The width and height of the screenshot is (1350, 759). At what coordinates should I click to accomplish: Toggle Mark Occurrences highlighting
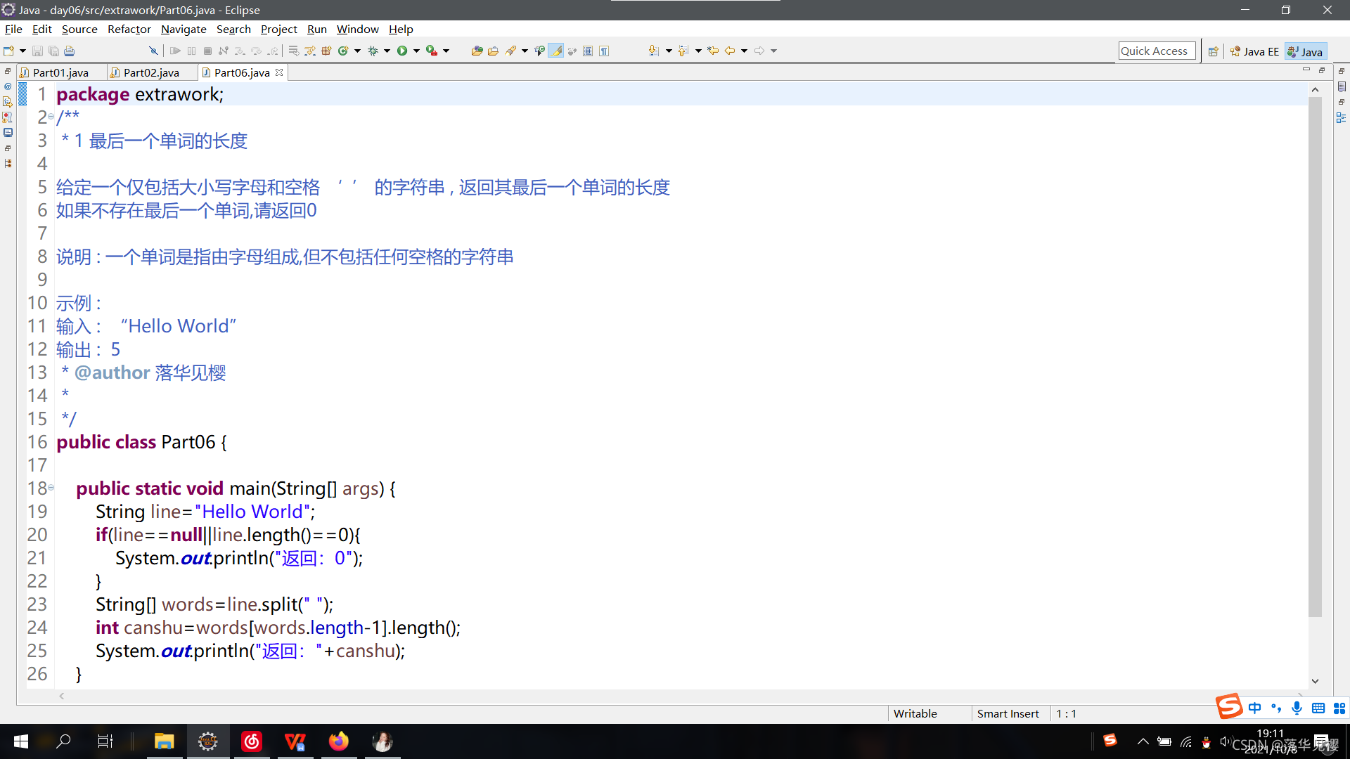[x=557, y=51]
